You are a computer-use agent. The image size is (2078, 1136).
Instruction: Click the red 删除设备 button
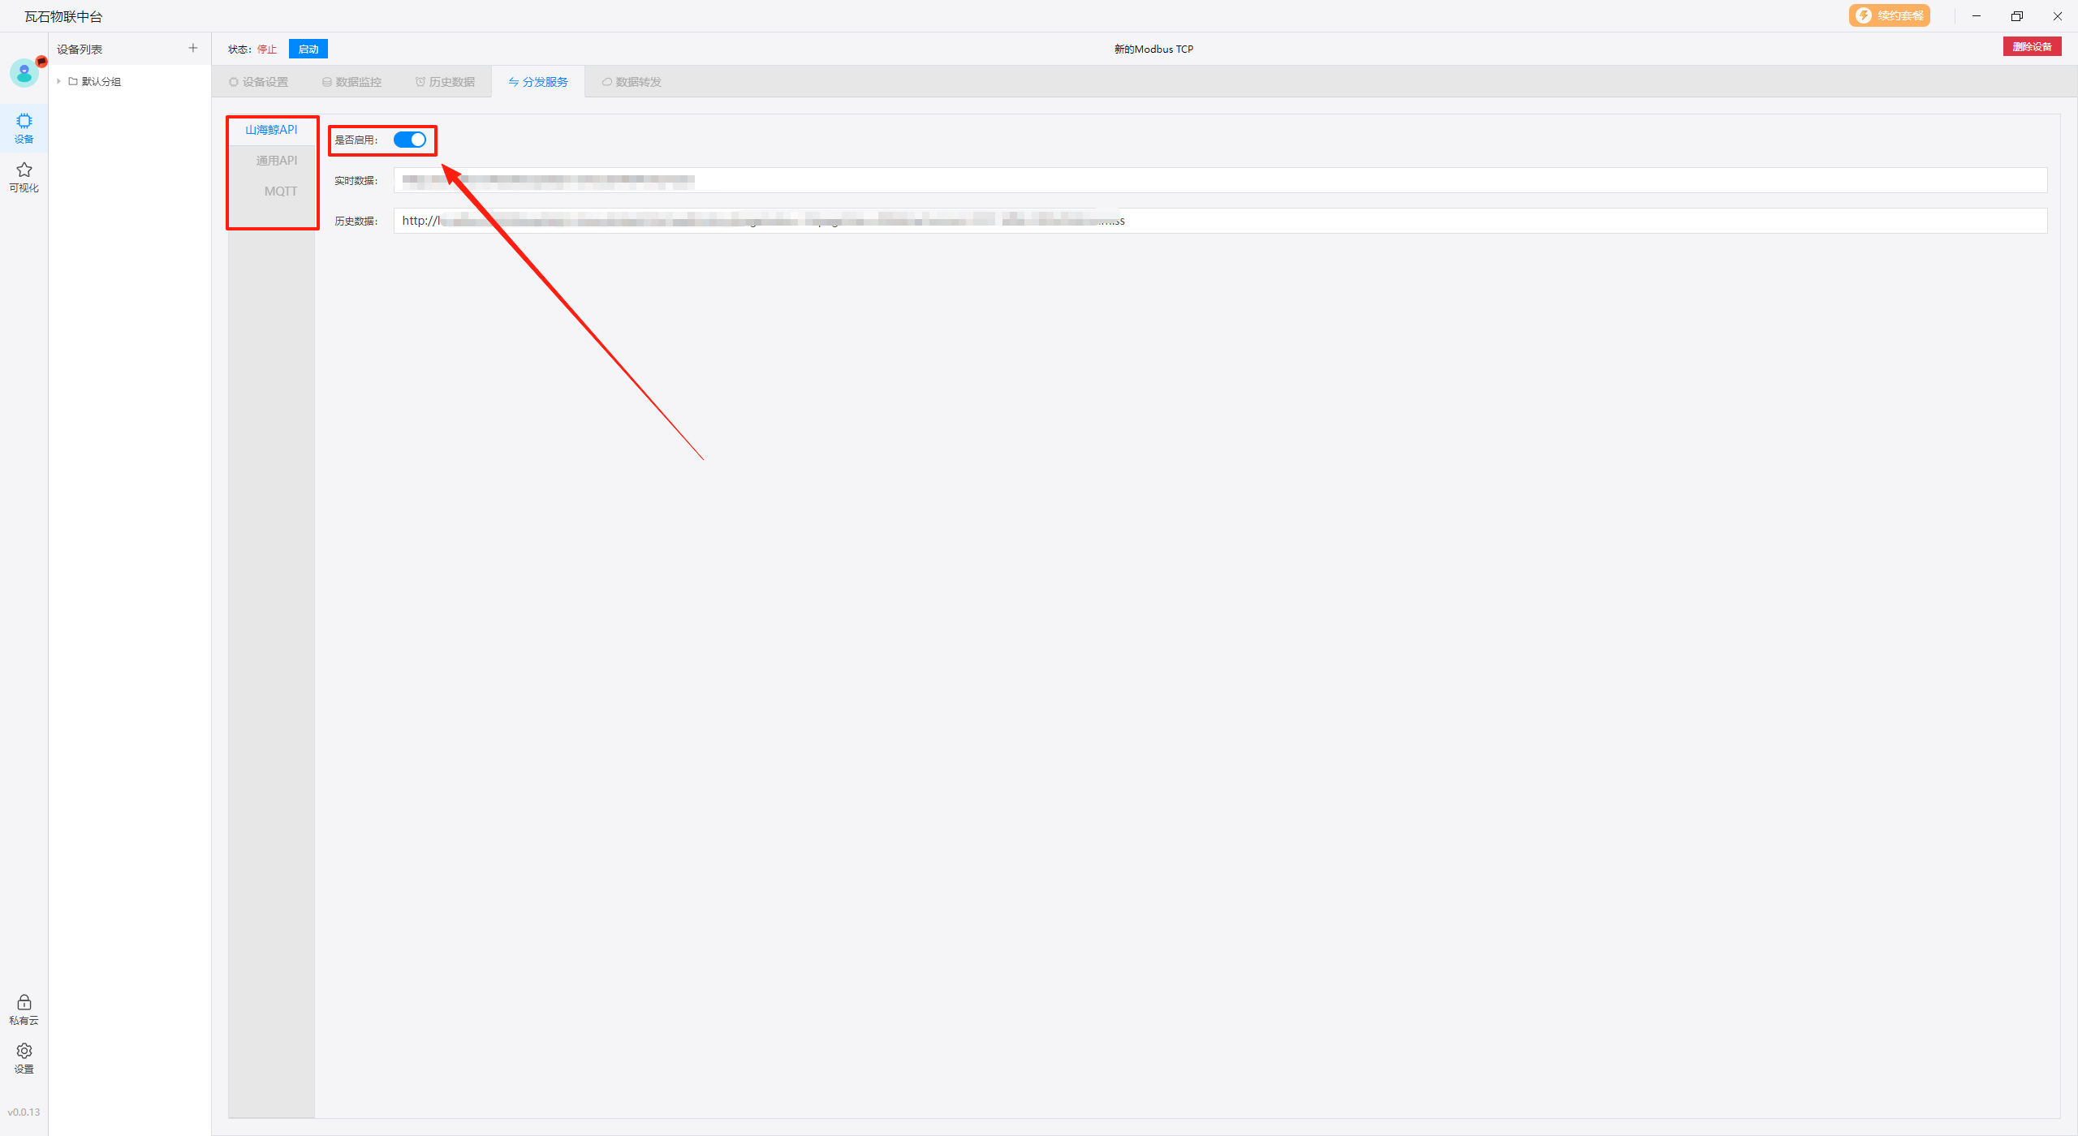tap(2031, 46)
